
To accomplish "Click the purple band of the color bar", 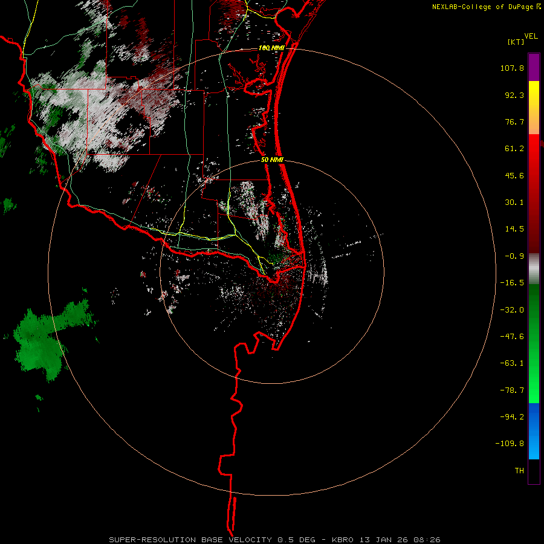I will click(x=534, y=67).
